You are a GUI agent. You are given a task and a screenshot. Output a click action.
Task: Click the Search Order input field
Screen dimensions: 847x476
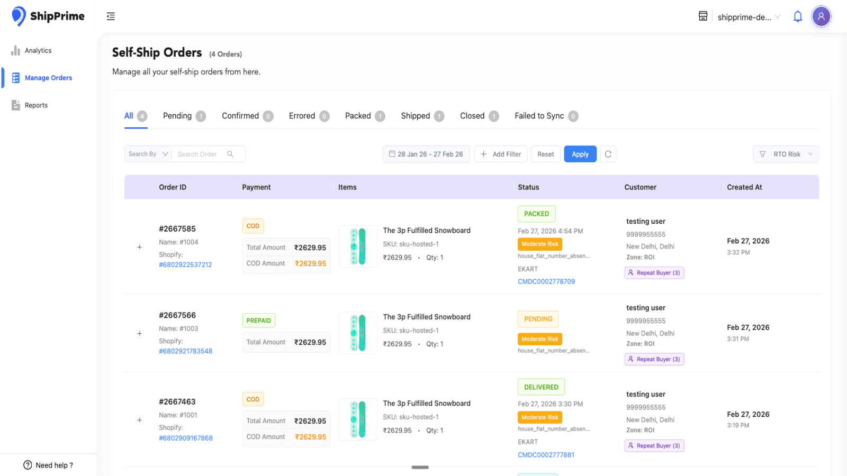coord(199,154)
